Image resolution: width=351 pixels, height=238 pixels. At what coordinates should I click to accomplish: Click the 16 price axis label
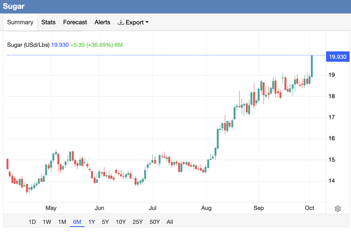pos(332,138)
